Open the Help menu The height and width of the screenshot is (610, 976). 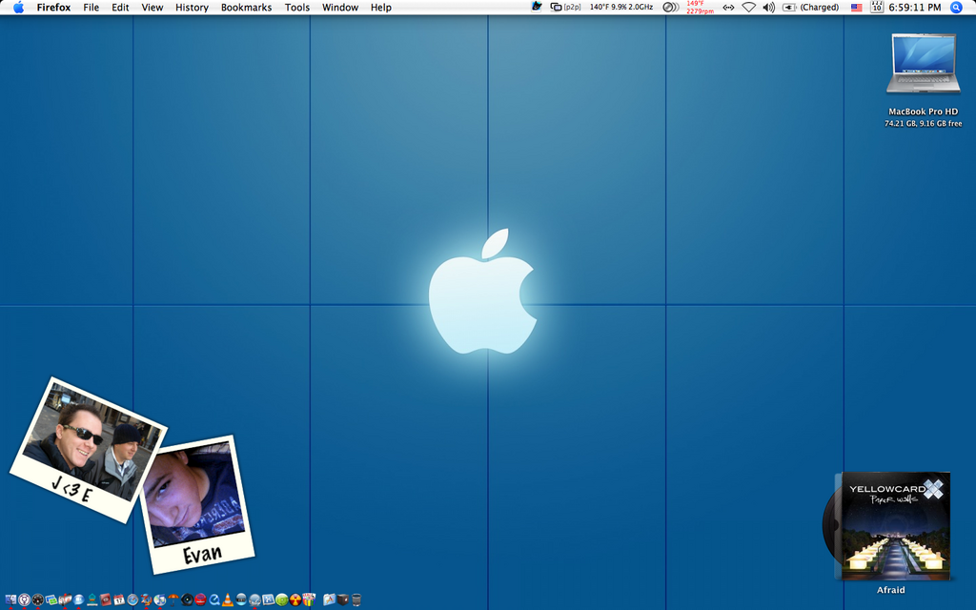point(381,8)
